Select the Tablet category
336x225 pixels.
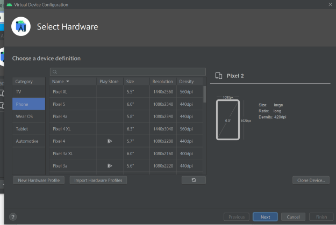(x=28, y=129)
